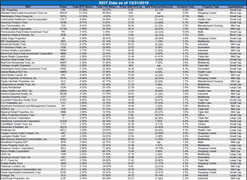The image size is (247, 180).
Task: Click the 'COLD' ticker cell
Action: click(63, 44)
